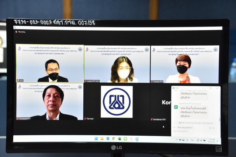Select the Ruengsak PTT video tile
Screen dimensions: 236x157
pos(50,101)
